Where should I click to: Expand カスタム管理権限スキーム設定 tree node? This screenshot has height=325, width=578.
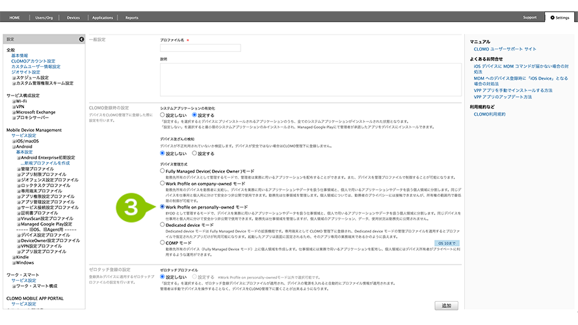pos(14,84)
